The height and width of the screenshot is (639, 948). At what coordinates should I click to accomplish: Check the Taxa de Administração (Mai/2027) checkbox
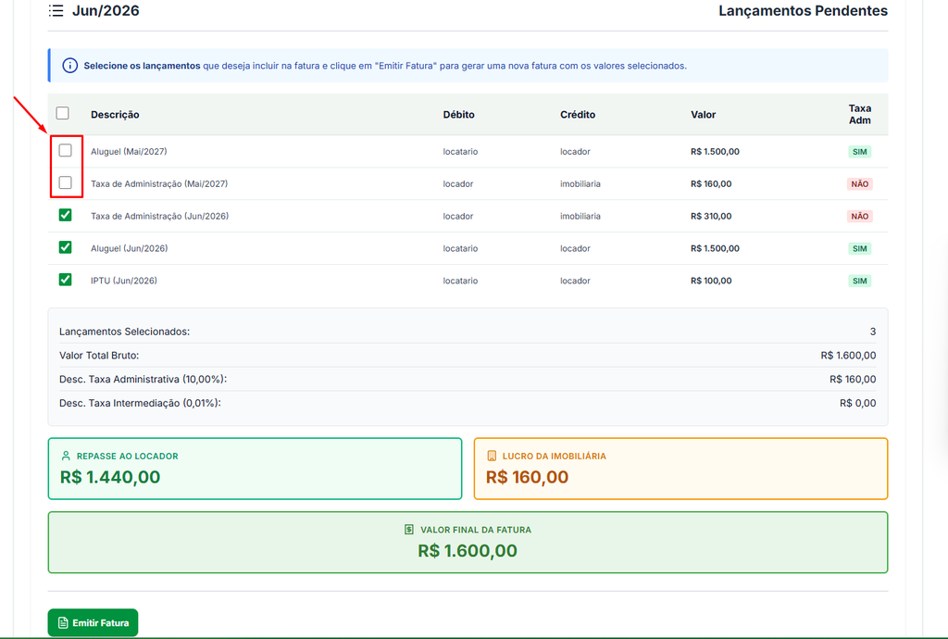66,182
